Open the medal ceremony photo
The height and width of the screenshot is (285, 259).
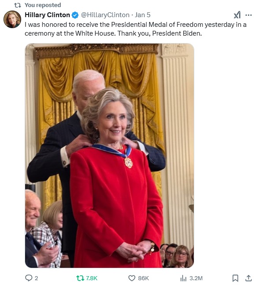click(109, 155)
